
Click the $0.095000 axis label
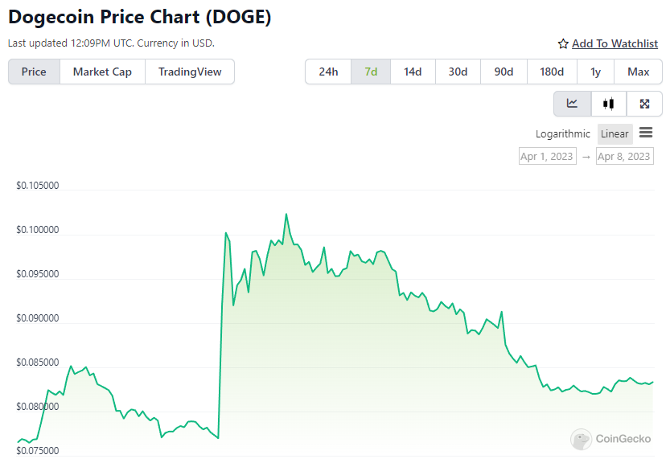(38, 274)
